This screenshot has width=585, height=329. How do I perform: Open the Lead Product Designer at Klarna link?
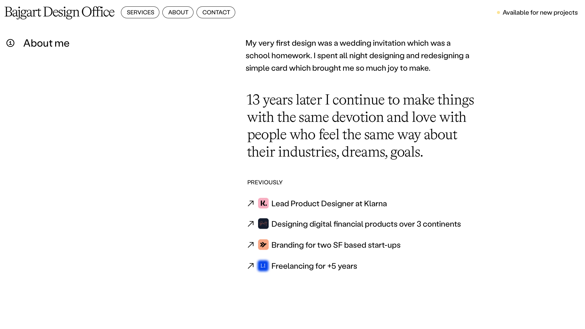(329, 203)
